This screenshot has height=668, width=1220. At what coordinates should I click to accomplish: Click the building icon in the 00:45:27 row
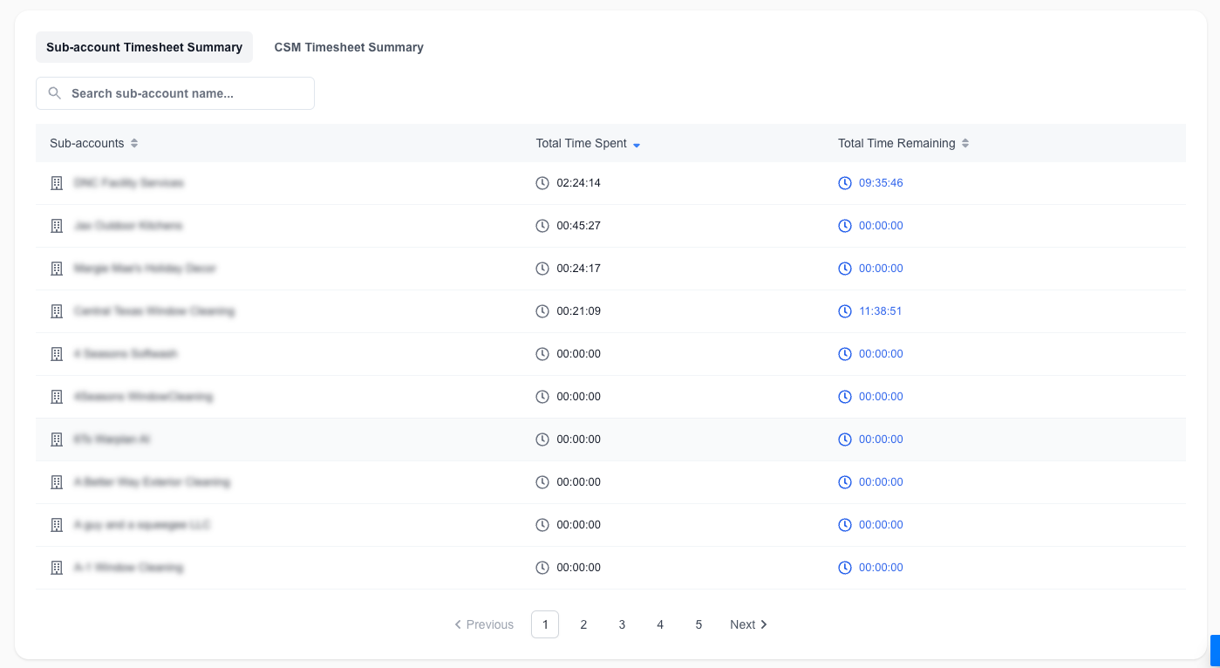(57, 226)
